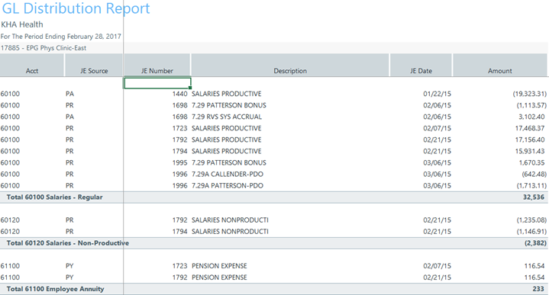Click the JE Source column header
This screenshot has width=549, height=295.
click(94, 65)
